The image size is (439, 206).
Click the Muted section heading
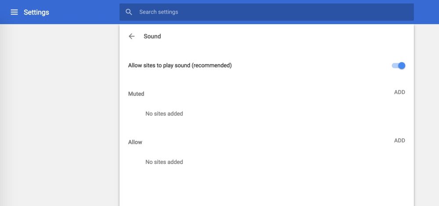point(136,94)
